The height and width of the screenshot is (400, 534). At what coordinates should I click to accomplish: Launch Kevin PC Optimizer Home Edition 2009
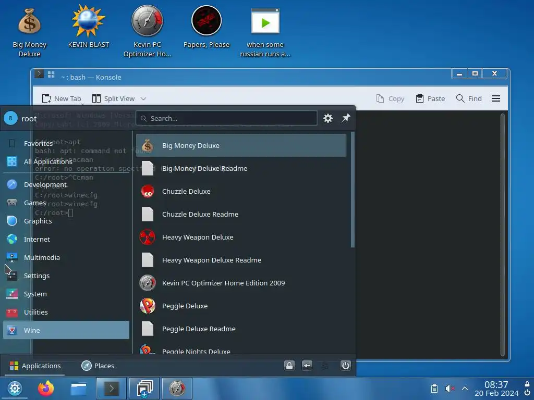coord(241,283)
